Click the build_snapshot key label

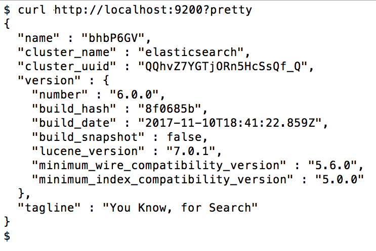[x=88, y=137]
